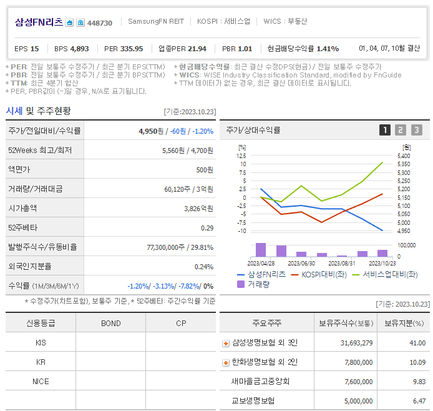433x411 pixels.
Task: Click the 보유주식수(보통) column header
Action: tap(346, 324)
